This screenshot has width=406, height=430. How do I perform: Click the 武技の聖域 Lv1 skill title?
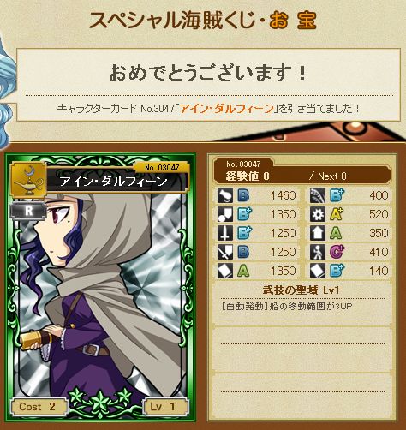pos(301,290)
